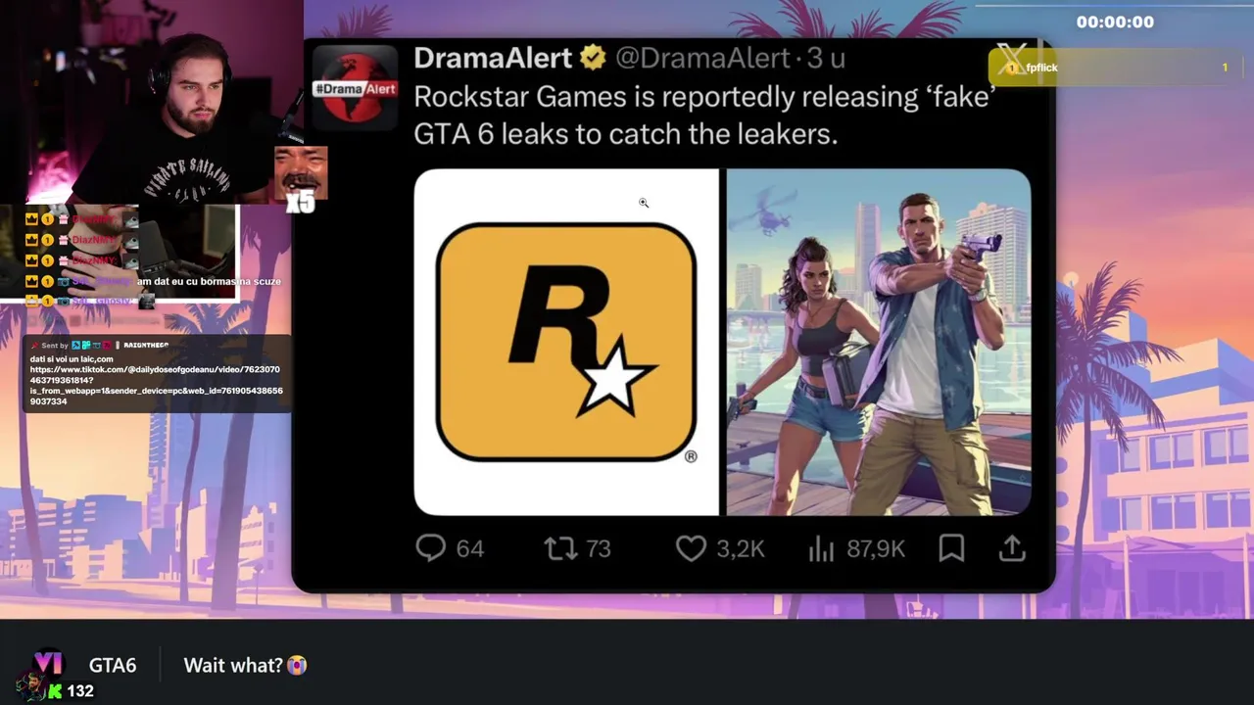Click the pin icon next to Sent by
The width and height of the screenshot is (1254, 705).
(34, 346)
